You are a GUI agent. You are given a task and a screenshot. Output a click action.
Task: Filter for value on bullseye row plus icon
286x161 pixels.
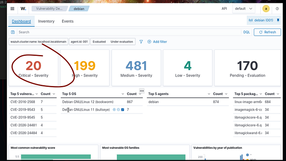click(x=114, y=110)
